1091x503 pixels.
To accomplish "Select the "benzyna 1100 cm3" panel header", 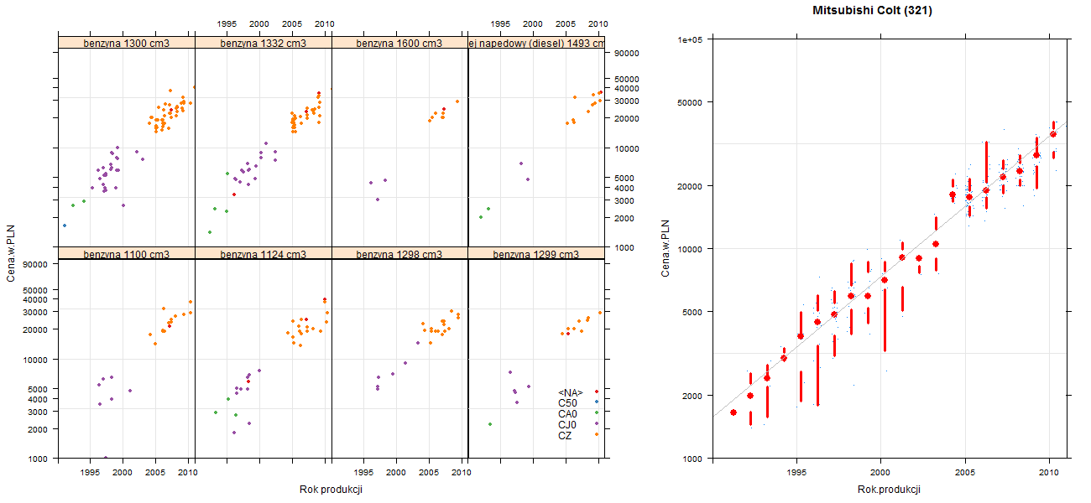I will click(127, 254).
